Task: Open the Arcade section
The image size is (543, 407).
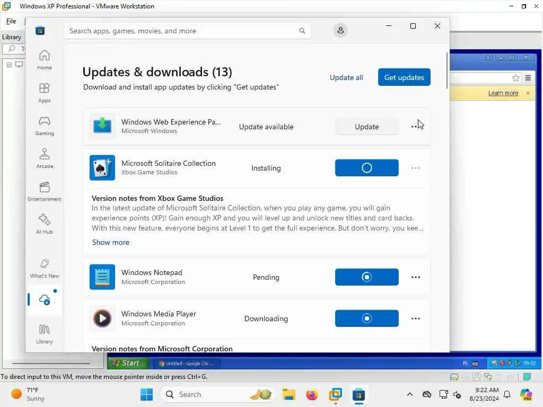Action: (x=45, y=159)
